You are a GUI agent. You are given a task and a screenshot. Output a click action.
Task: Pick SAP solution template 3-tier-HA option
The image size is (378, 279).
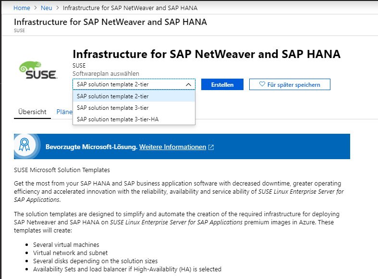coord(117,119)
